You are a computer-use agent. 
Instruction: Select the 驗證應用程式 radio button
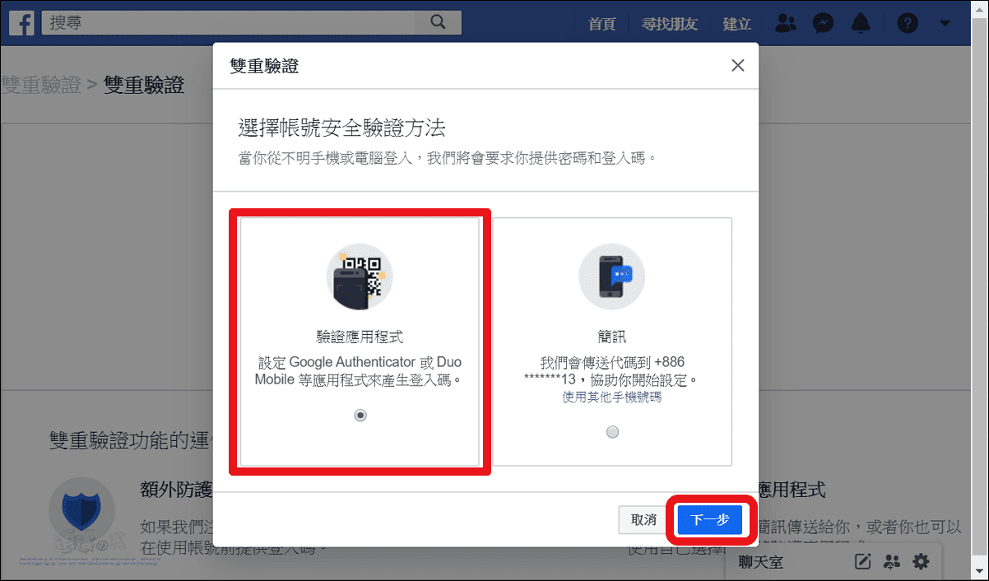point(360,416)
